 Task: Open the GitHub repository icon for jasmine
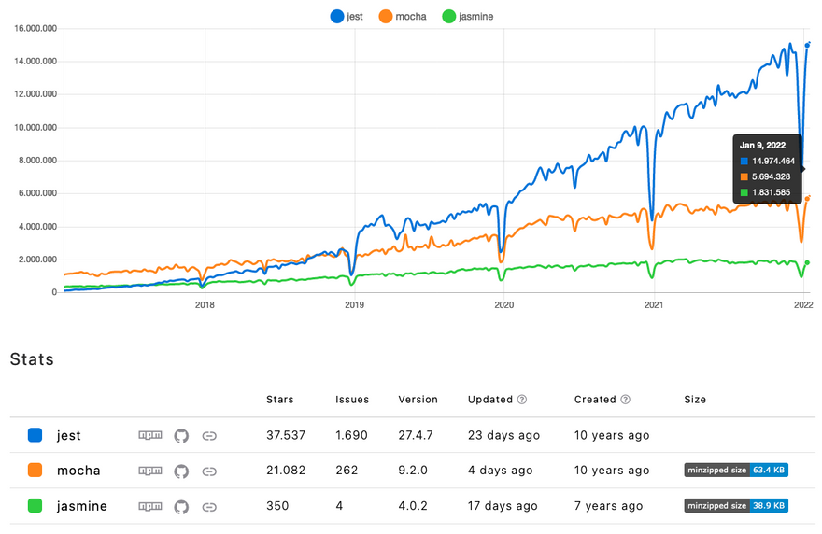[x=181, y=506]
